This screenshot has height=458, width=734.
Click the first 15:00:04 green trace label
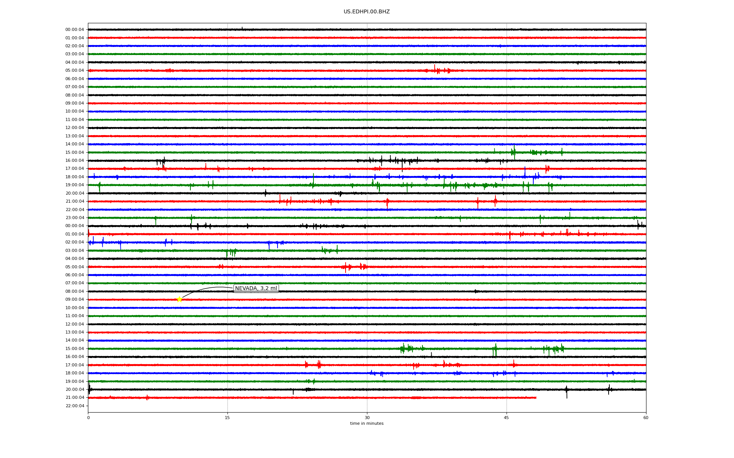pyautogui.click(x=75, y=152)
